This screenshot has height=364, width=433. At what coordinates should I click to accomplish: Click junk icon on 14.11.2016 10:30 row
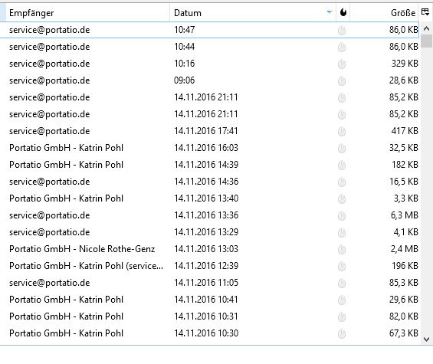point(342,333)
